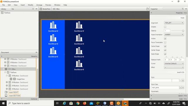Image resolution: width=188 pixels, height=106 pixels.
Task: Toggle the Focus Traversable checkbox
Action: click(x=165, y=42)
